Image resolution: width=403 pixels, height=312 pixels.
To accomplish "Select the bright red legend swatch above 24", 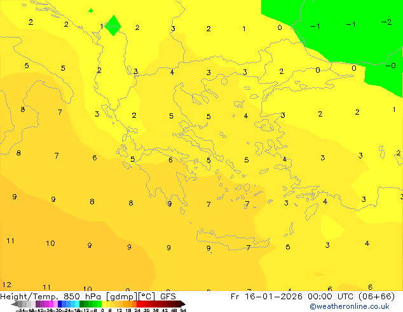I will coord(139,304).
